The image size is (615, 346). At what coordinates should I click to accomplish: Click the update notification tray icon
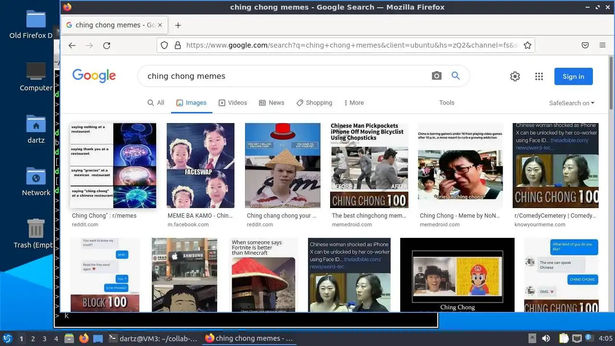click(x=589, y=338)
